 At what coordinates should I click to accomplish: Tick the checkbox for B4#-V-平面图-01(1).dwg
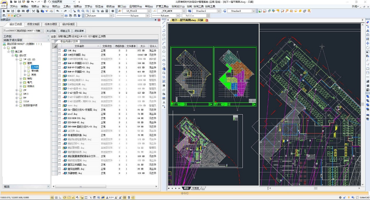[x=60, y=63]
